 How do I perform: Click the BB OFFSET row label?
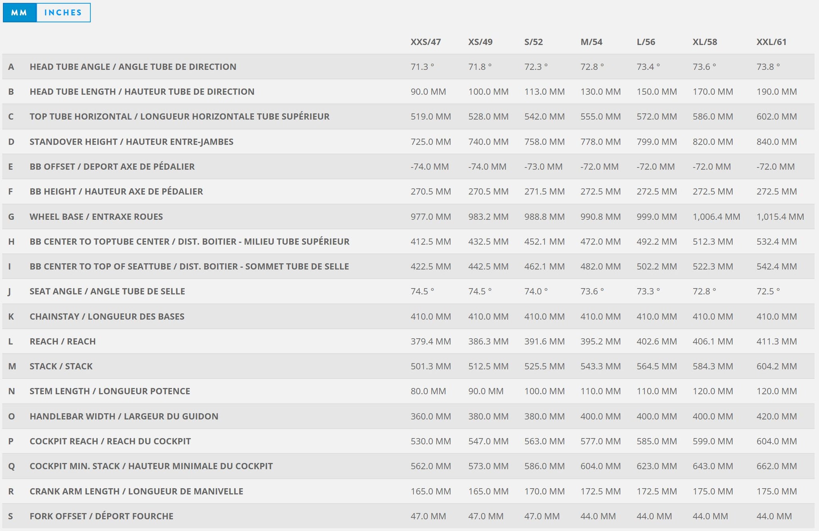[112, 167]
